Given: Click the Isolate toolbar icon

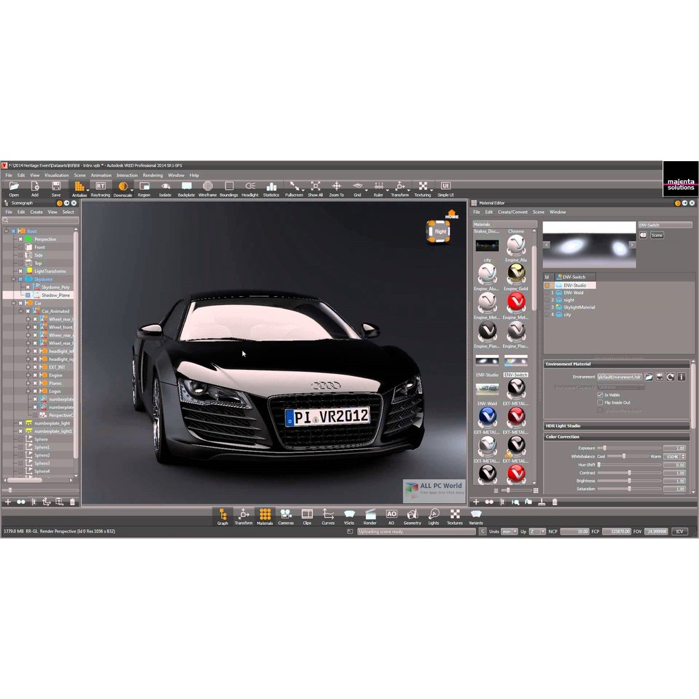Looking at the screenshot, I should point(165,188).
